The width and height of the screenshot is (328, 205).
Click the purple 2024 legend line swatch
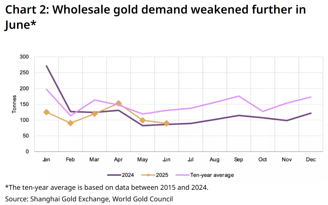114,175
